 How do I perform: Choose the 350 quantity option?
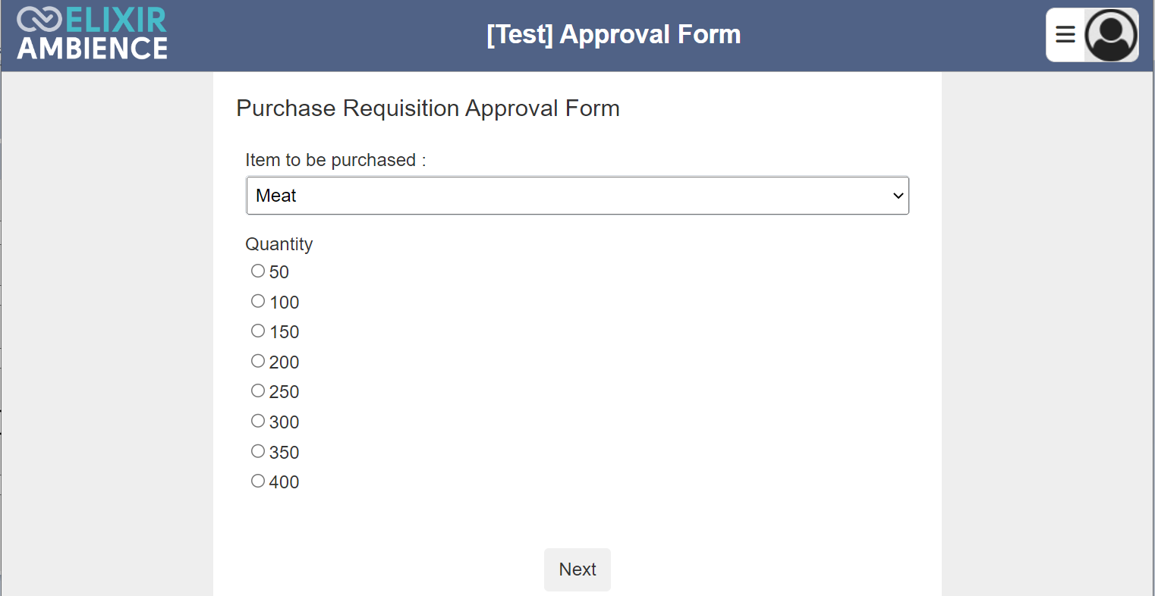[258, 451]
